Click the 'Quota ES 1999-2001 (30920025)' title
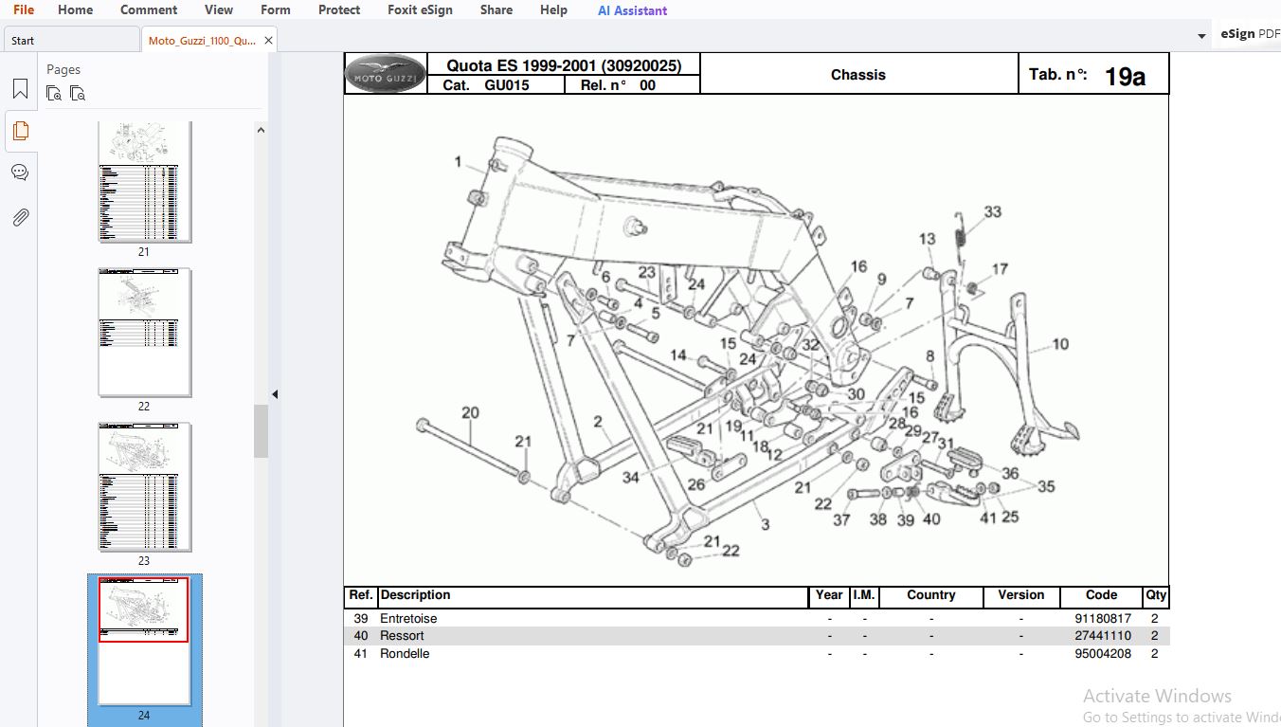1281x727 pixels. 564,65
